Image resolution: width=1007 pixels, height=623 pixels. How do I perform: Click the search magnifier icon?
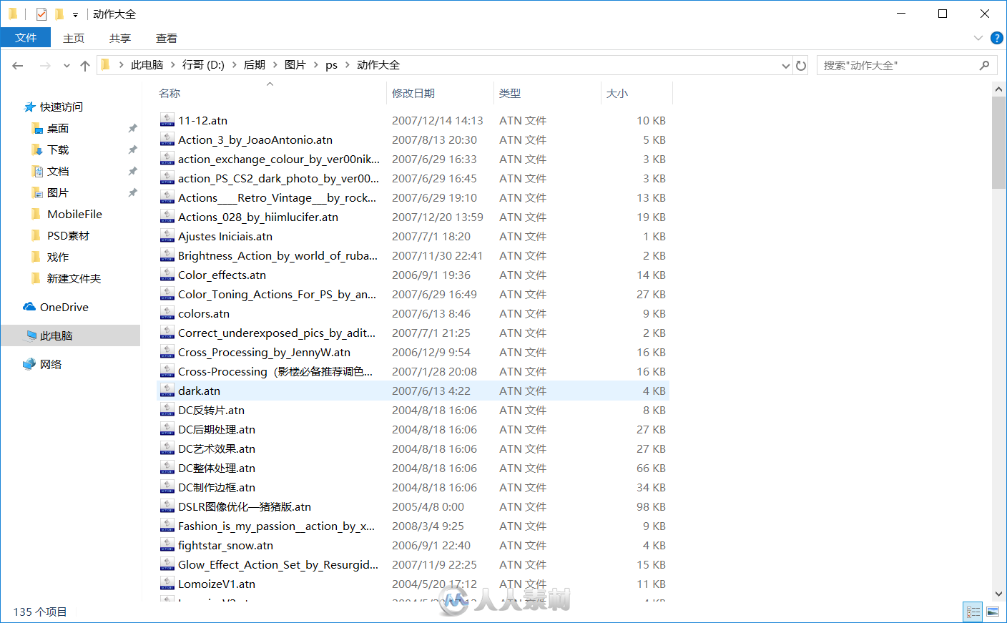click(x=985, y=65)
